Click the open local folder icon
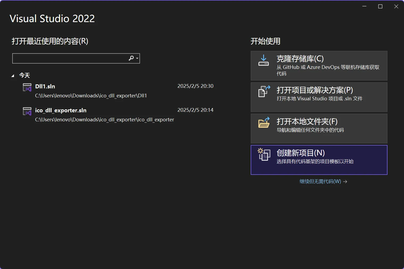The height and width of the screenshot is (269, 404). [x=264, y=123]
